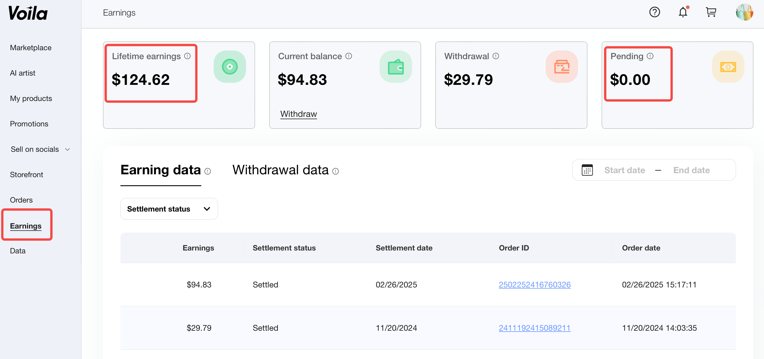Click the Pending info icon

(650, 56)
